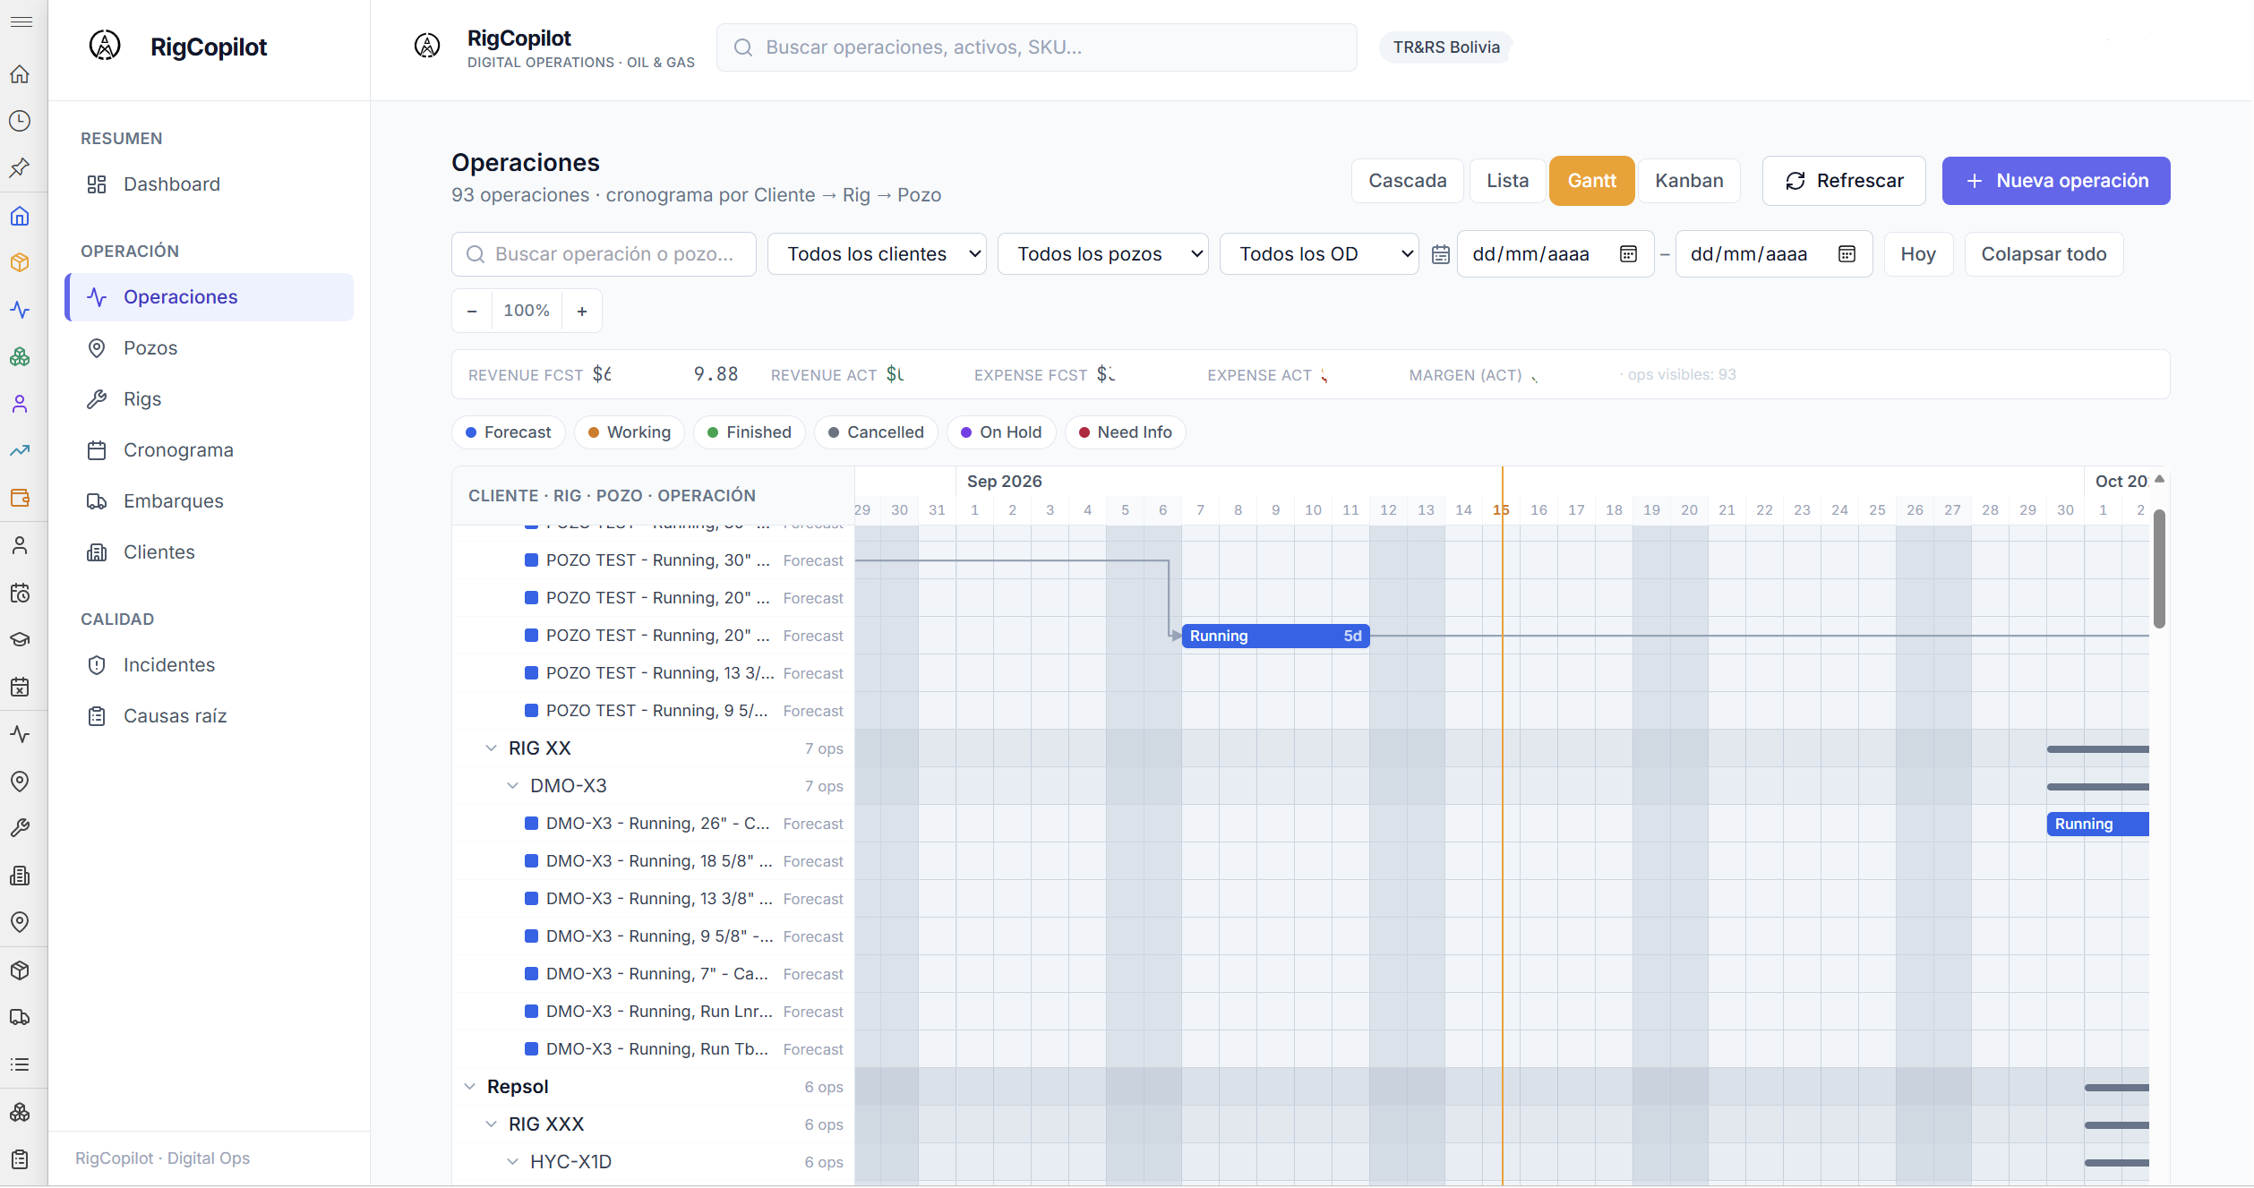The width and height of the screenshot is (2254, 1188).
Task: Open the calendar-clock icon in the rail
Action: pos(20,593)
